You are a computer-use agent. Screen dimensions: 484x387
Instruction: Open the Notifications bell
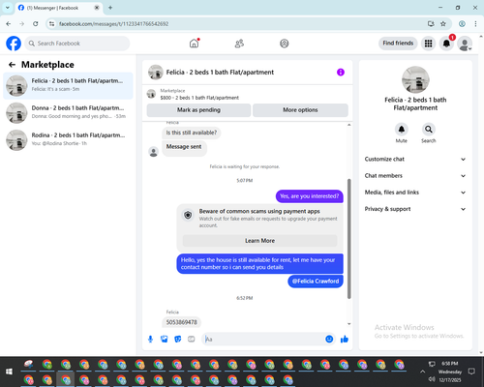(446, 44)
